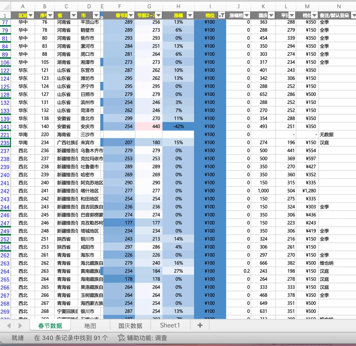Viewport: 356px width, 346px height.
Task: Select column N header
Action: 339,7
